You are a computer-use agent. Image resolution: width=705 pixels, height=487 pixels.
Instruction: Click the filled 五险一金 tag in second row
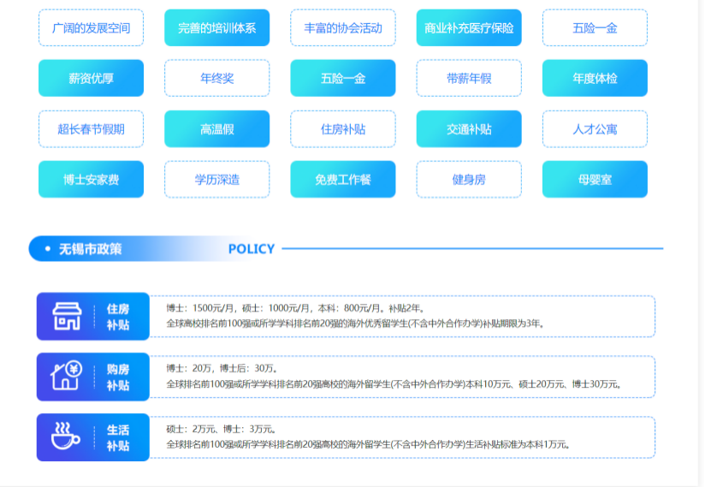click(x=343, y=78)
